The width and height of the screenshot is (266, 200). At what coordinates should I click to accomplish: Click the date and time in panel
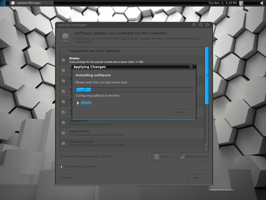tap(222, 3)
